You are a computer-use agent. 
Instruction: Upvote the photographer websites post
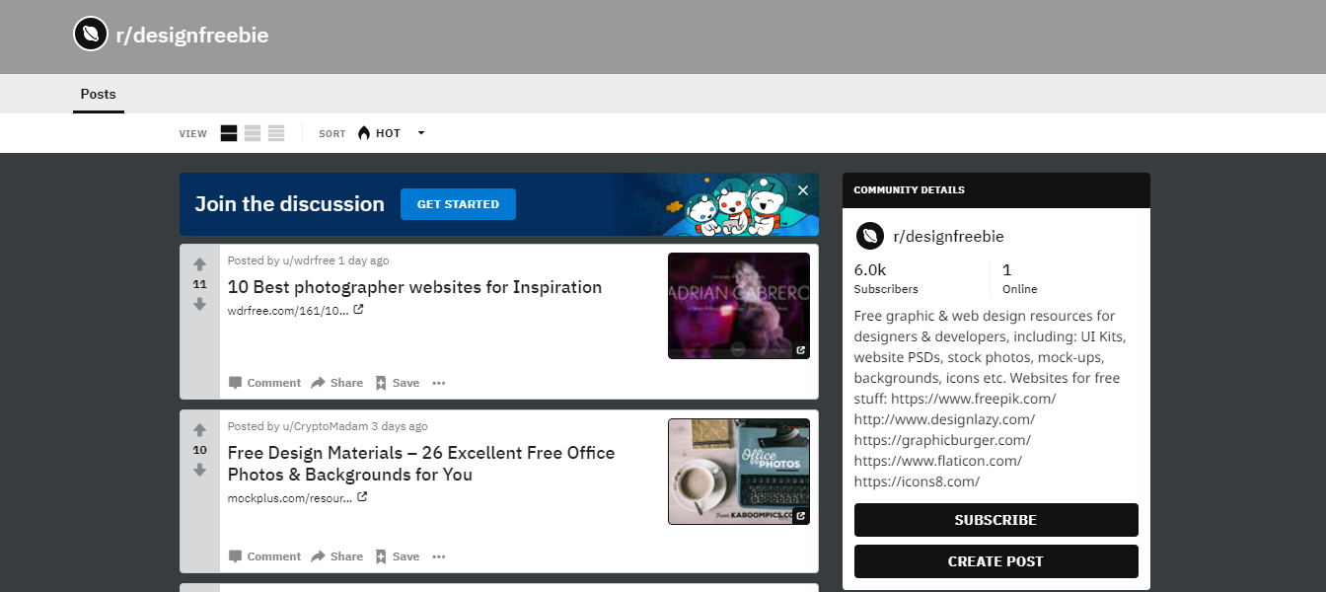coord(199,262)
